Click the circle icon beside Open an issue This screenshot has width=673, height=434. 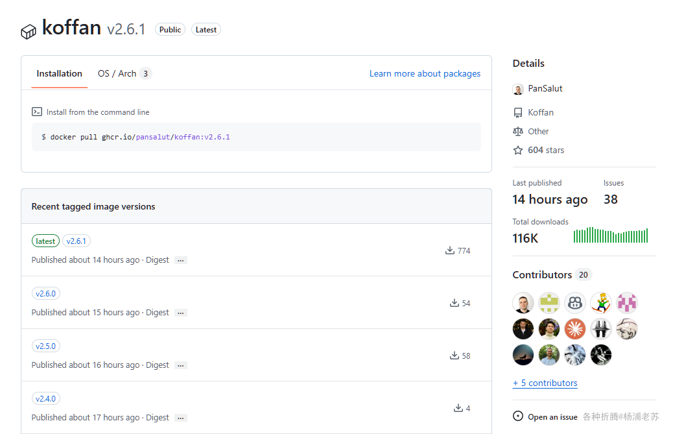coord(518,416)
